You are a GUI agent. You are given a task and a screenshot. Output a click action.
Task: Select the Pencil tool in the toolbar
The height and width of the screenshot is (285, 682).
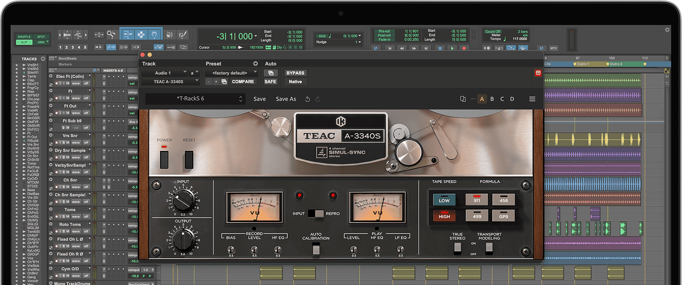point(182,35)
